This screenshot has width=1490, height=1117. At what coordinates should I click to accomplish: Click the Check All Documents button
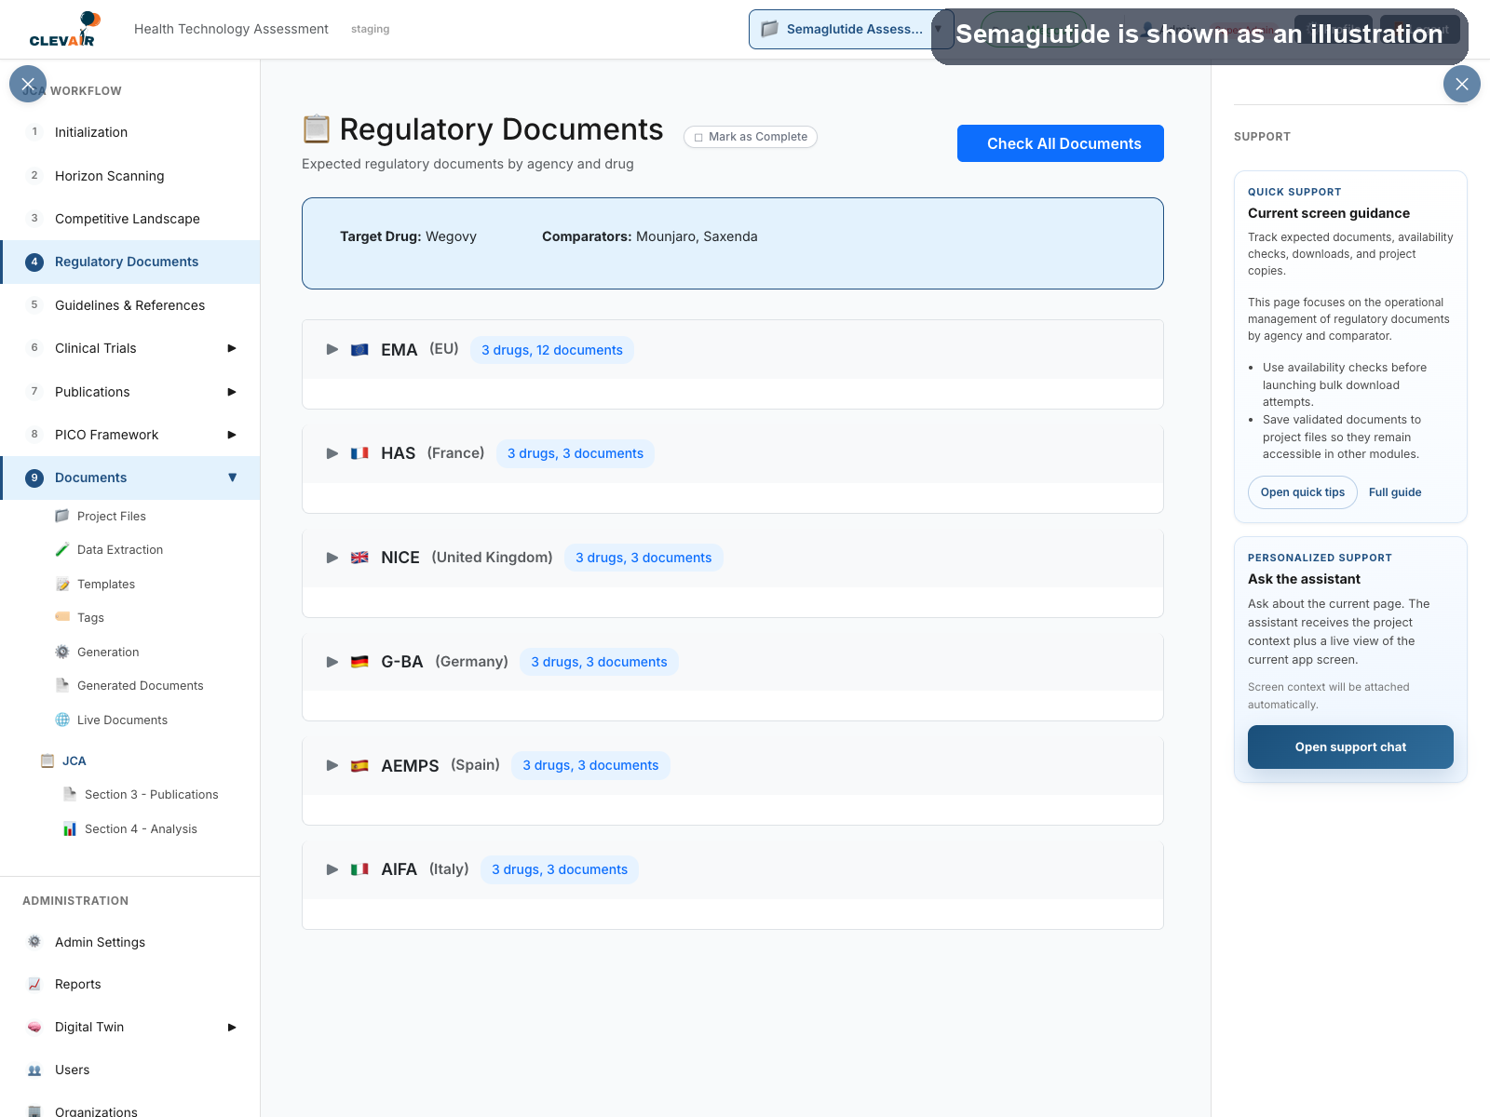(1061, 143)
